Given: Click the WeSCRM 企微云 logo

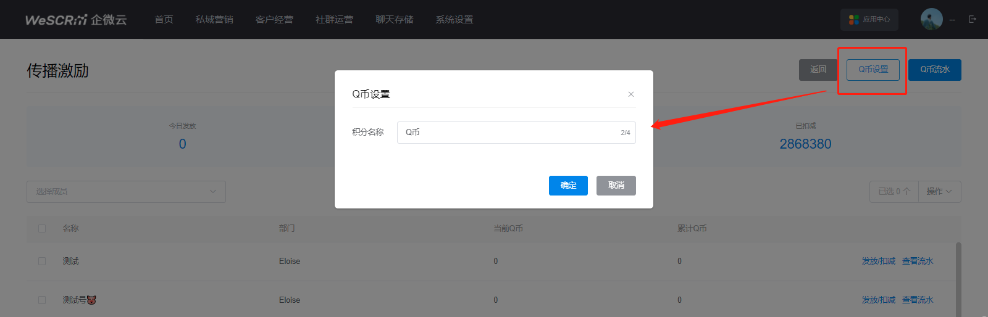Looking at the screenshot, I should tap(76, 20).
